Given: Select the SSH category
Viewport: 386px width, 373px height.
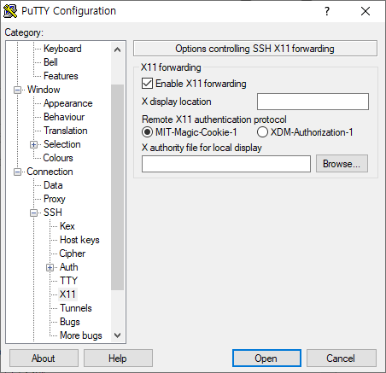Looking at the screenshot, I should 53,213.
